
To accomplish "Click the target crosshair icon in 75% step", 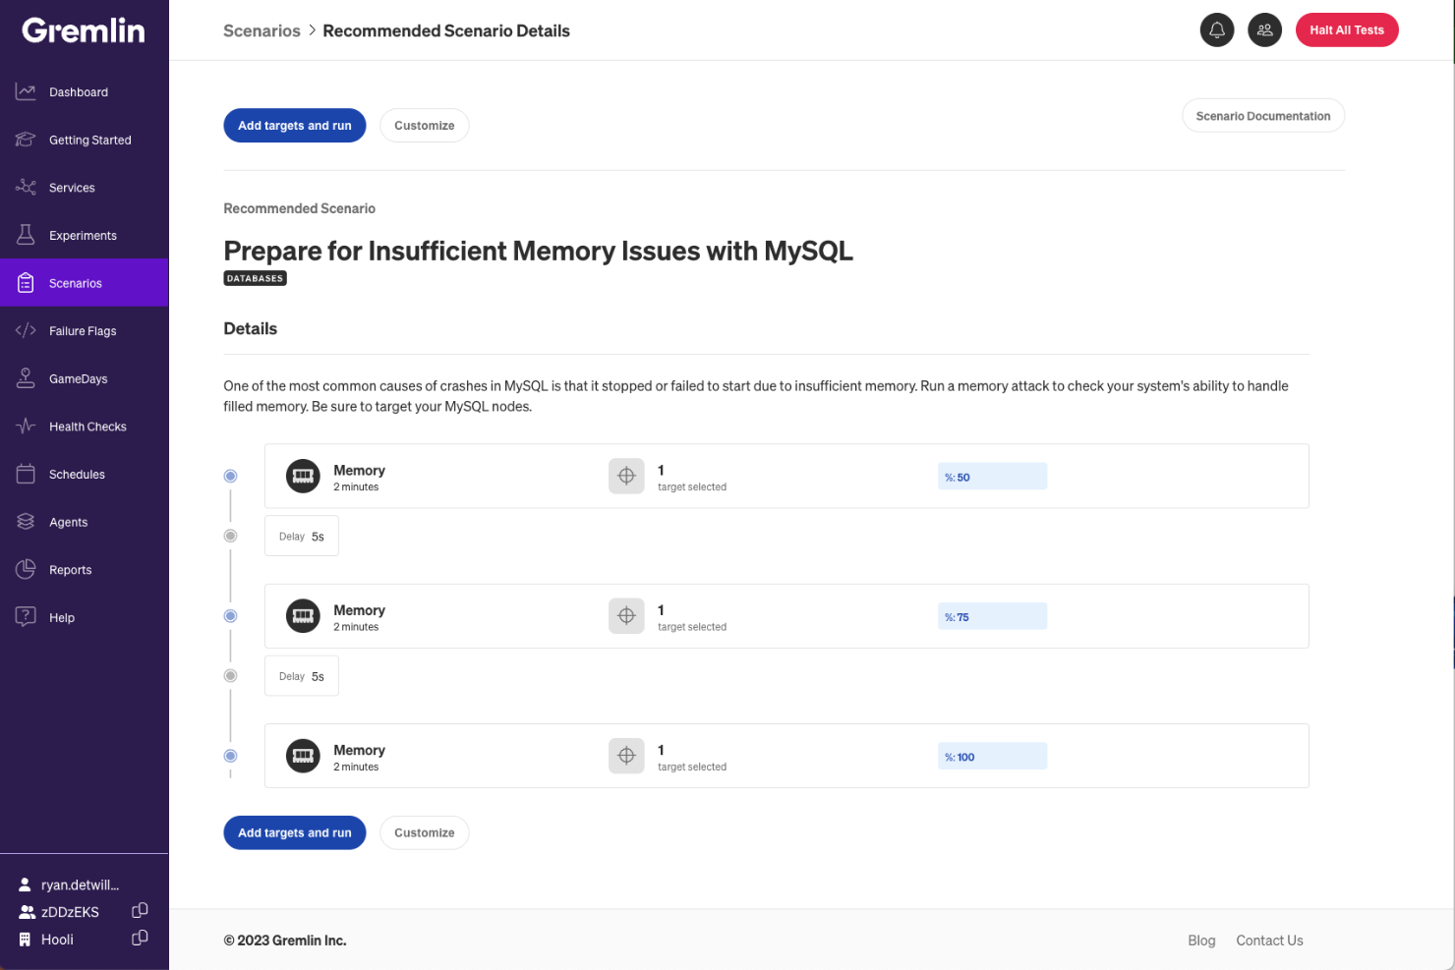I will [x=626, y=616].
